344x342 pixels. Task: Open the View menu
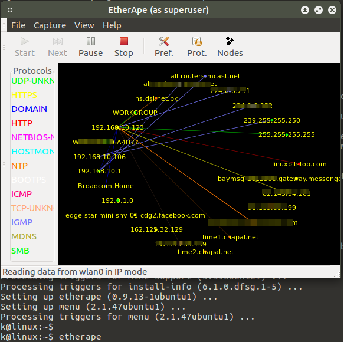click(x=84, y=25)
